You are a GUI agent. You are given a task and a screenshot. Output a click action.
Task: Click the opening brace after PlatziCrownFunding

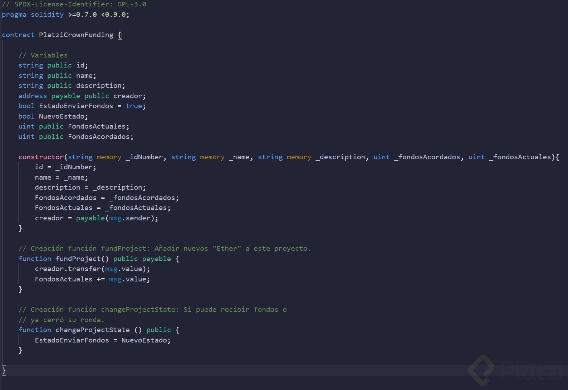119,35
